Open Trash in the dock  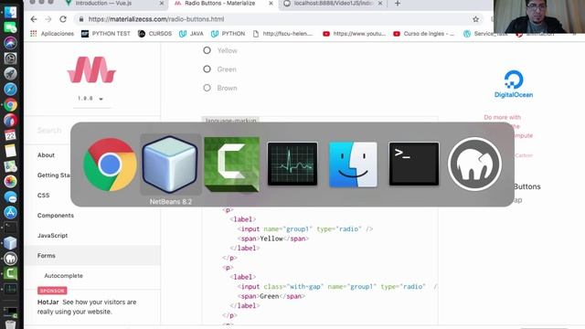point(10,324)
